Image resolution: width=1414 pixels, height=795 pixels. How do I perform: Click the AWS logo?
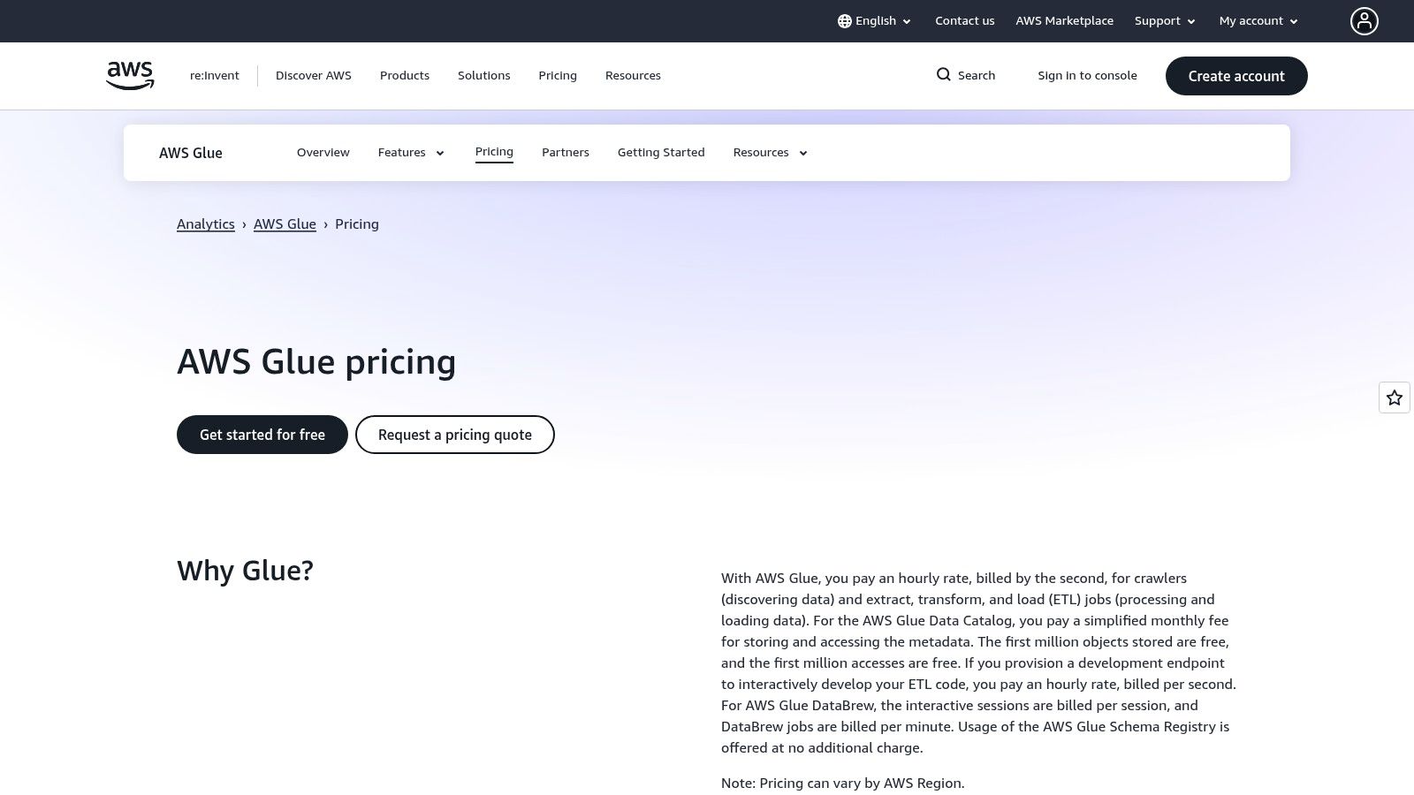tap(130, 76)
